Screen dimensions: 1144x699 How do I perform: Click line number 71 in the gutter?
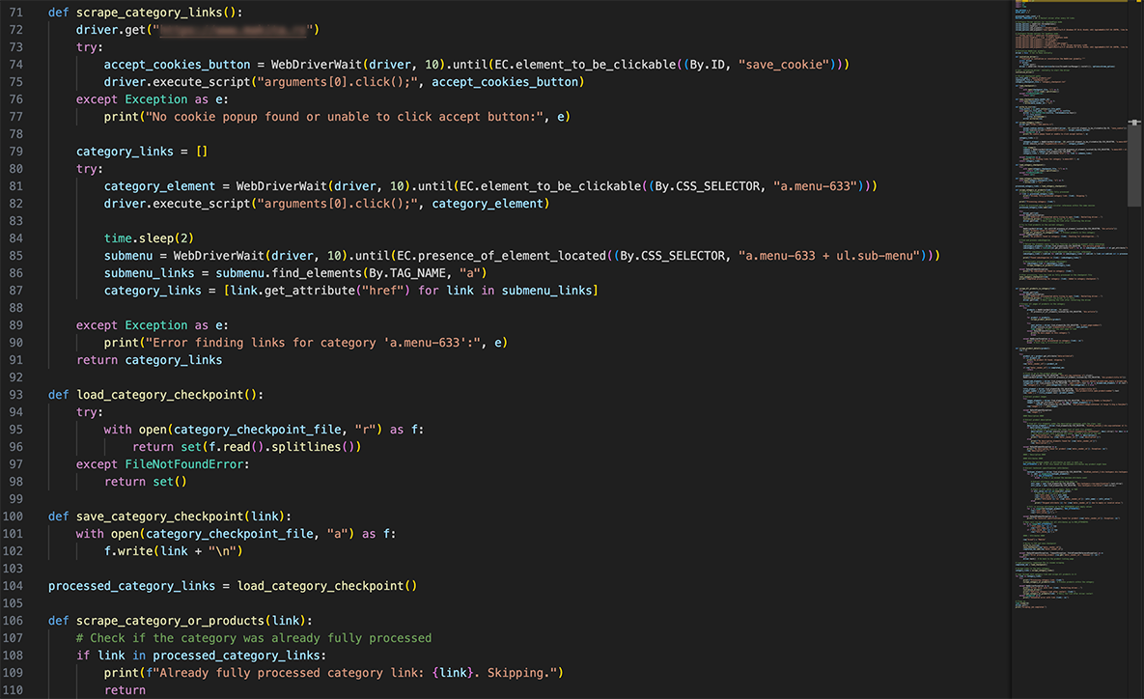click(x=14, y=13)
